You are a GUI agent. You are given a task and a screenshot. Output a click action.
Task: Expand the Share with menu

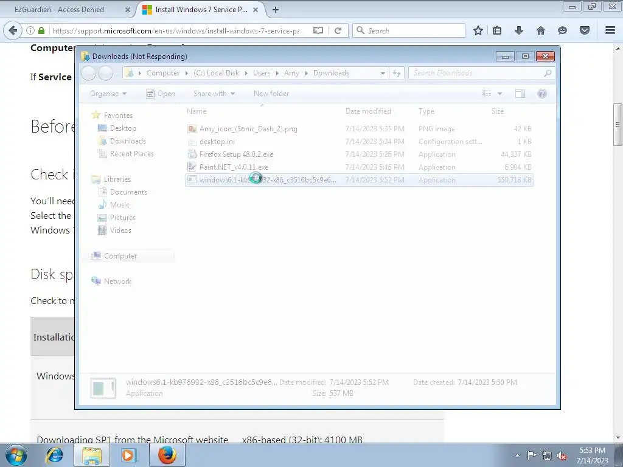tap(214, 94)
